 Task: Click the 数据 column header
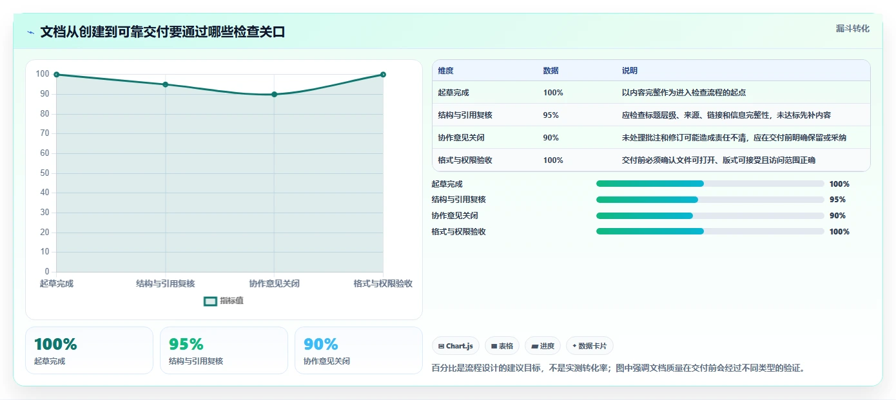[550, 71]
